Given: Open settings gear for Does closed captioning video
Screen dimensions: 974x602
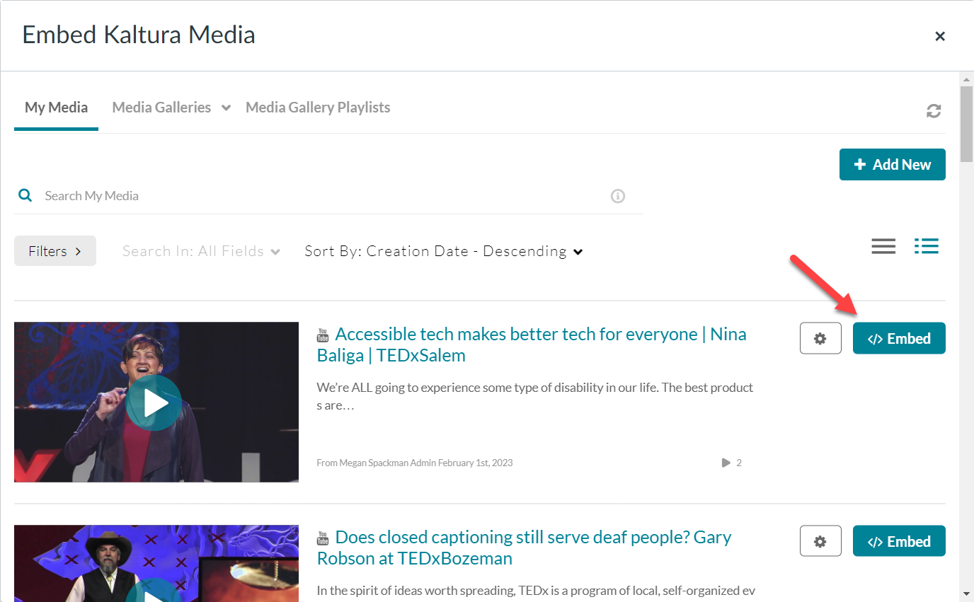Looking at the screenshot, I should point(820,541).
